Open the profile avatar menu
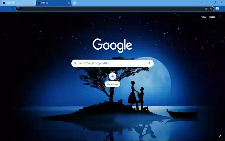Screen dimensions: 225x141 tap(217, 8)
